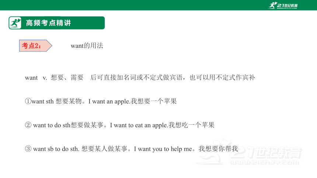Click the running figure icon in header banner

point(15,23)
